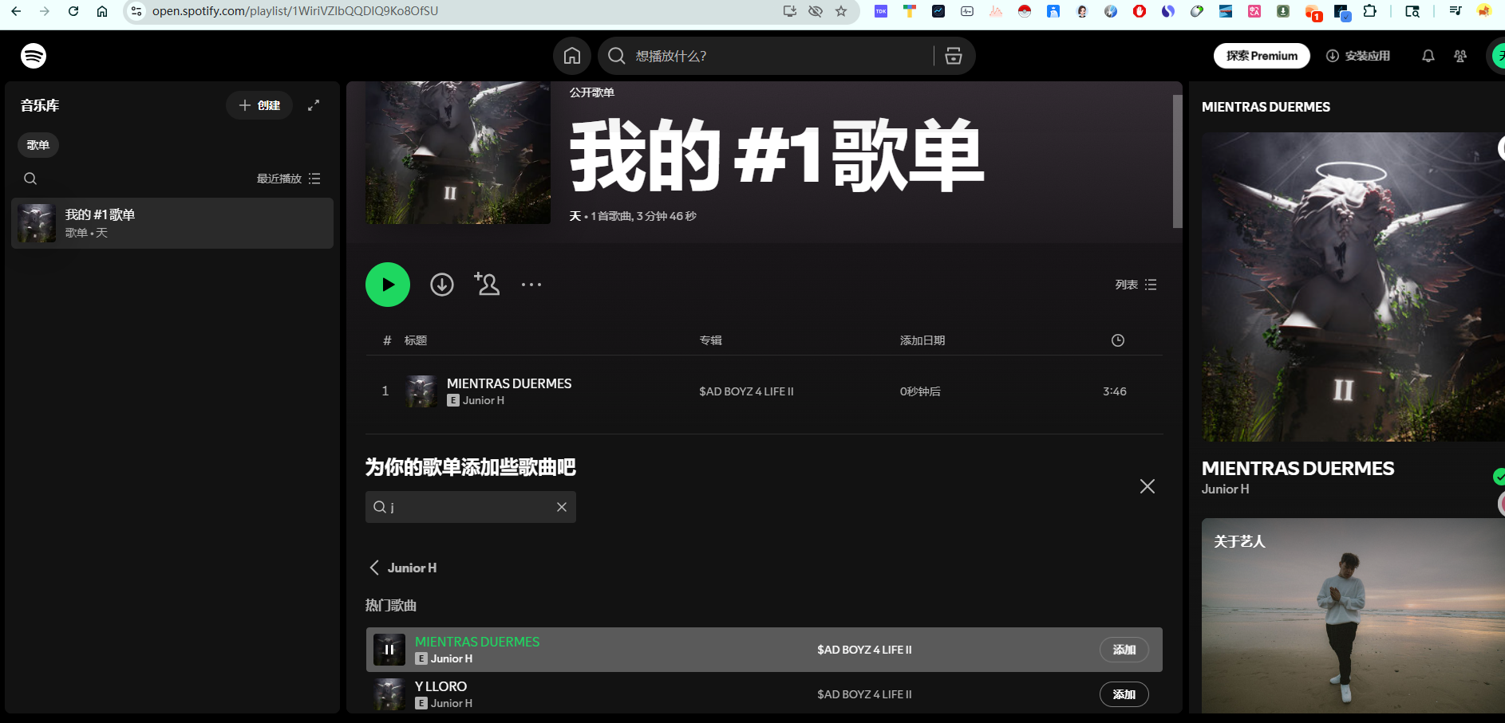Click the duration clock column header
1505x723 pixels.
1118,340
